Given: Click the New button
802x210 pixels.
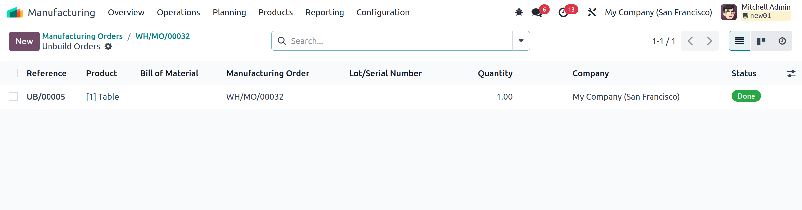Looking at the screenshot, I should 24,41.
